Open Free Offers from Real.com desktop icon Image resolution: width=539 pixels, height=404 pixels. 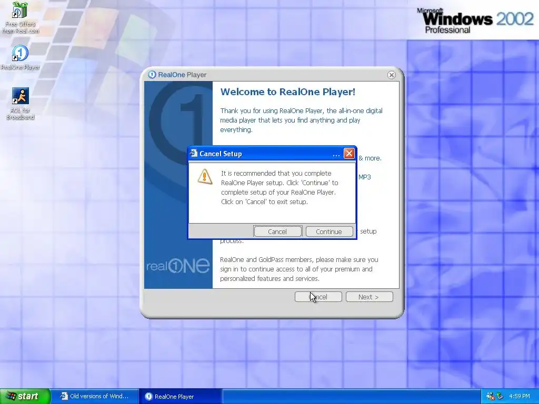pos(20,18)
